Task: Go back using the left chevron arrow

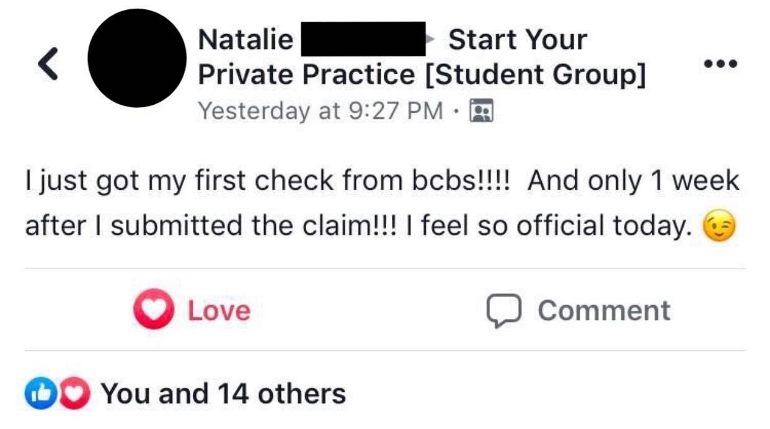Action: click(48, 64)
